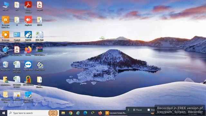
Task: Stop the screen recording
Action: pos(151,110)
